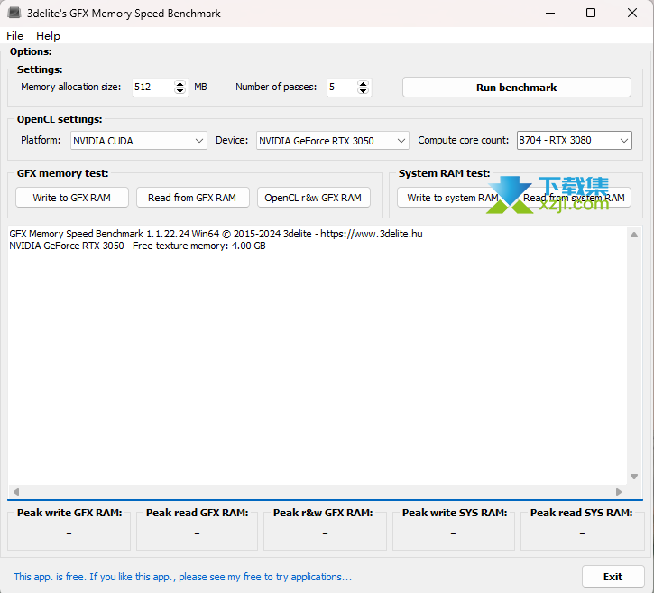Start the OpenCL r&w GFX RAM test

(x=313, y=198)
